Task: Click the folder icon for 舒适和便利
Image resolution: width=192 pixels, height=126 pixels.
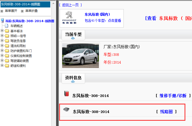Action: point(7,66)
